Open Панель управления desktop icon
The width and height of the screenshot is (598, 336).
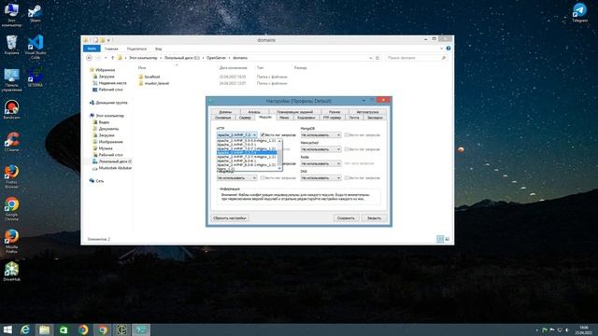click(x=12, y=80)
